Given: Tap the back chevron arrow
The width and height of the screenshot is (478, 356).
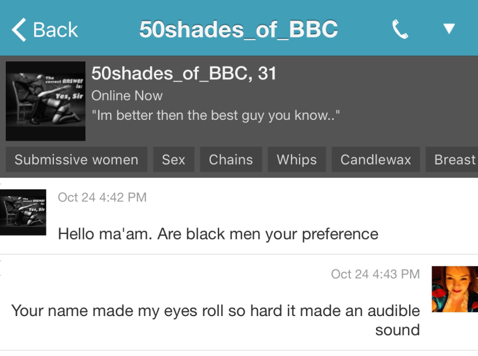Looking at the screenshot, I should [x=19, y=30].
